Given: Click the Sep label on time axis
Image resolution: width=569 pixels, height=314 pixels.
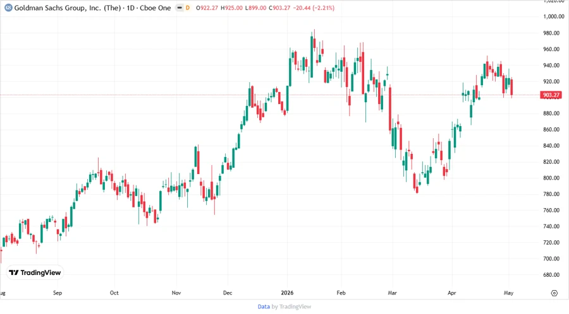Looking at the screenshot, I should [58, 293].
